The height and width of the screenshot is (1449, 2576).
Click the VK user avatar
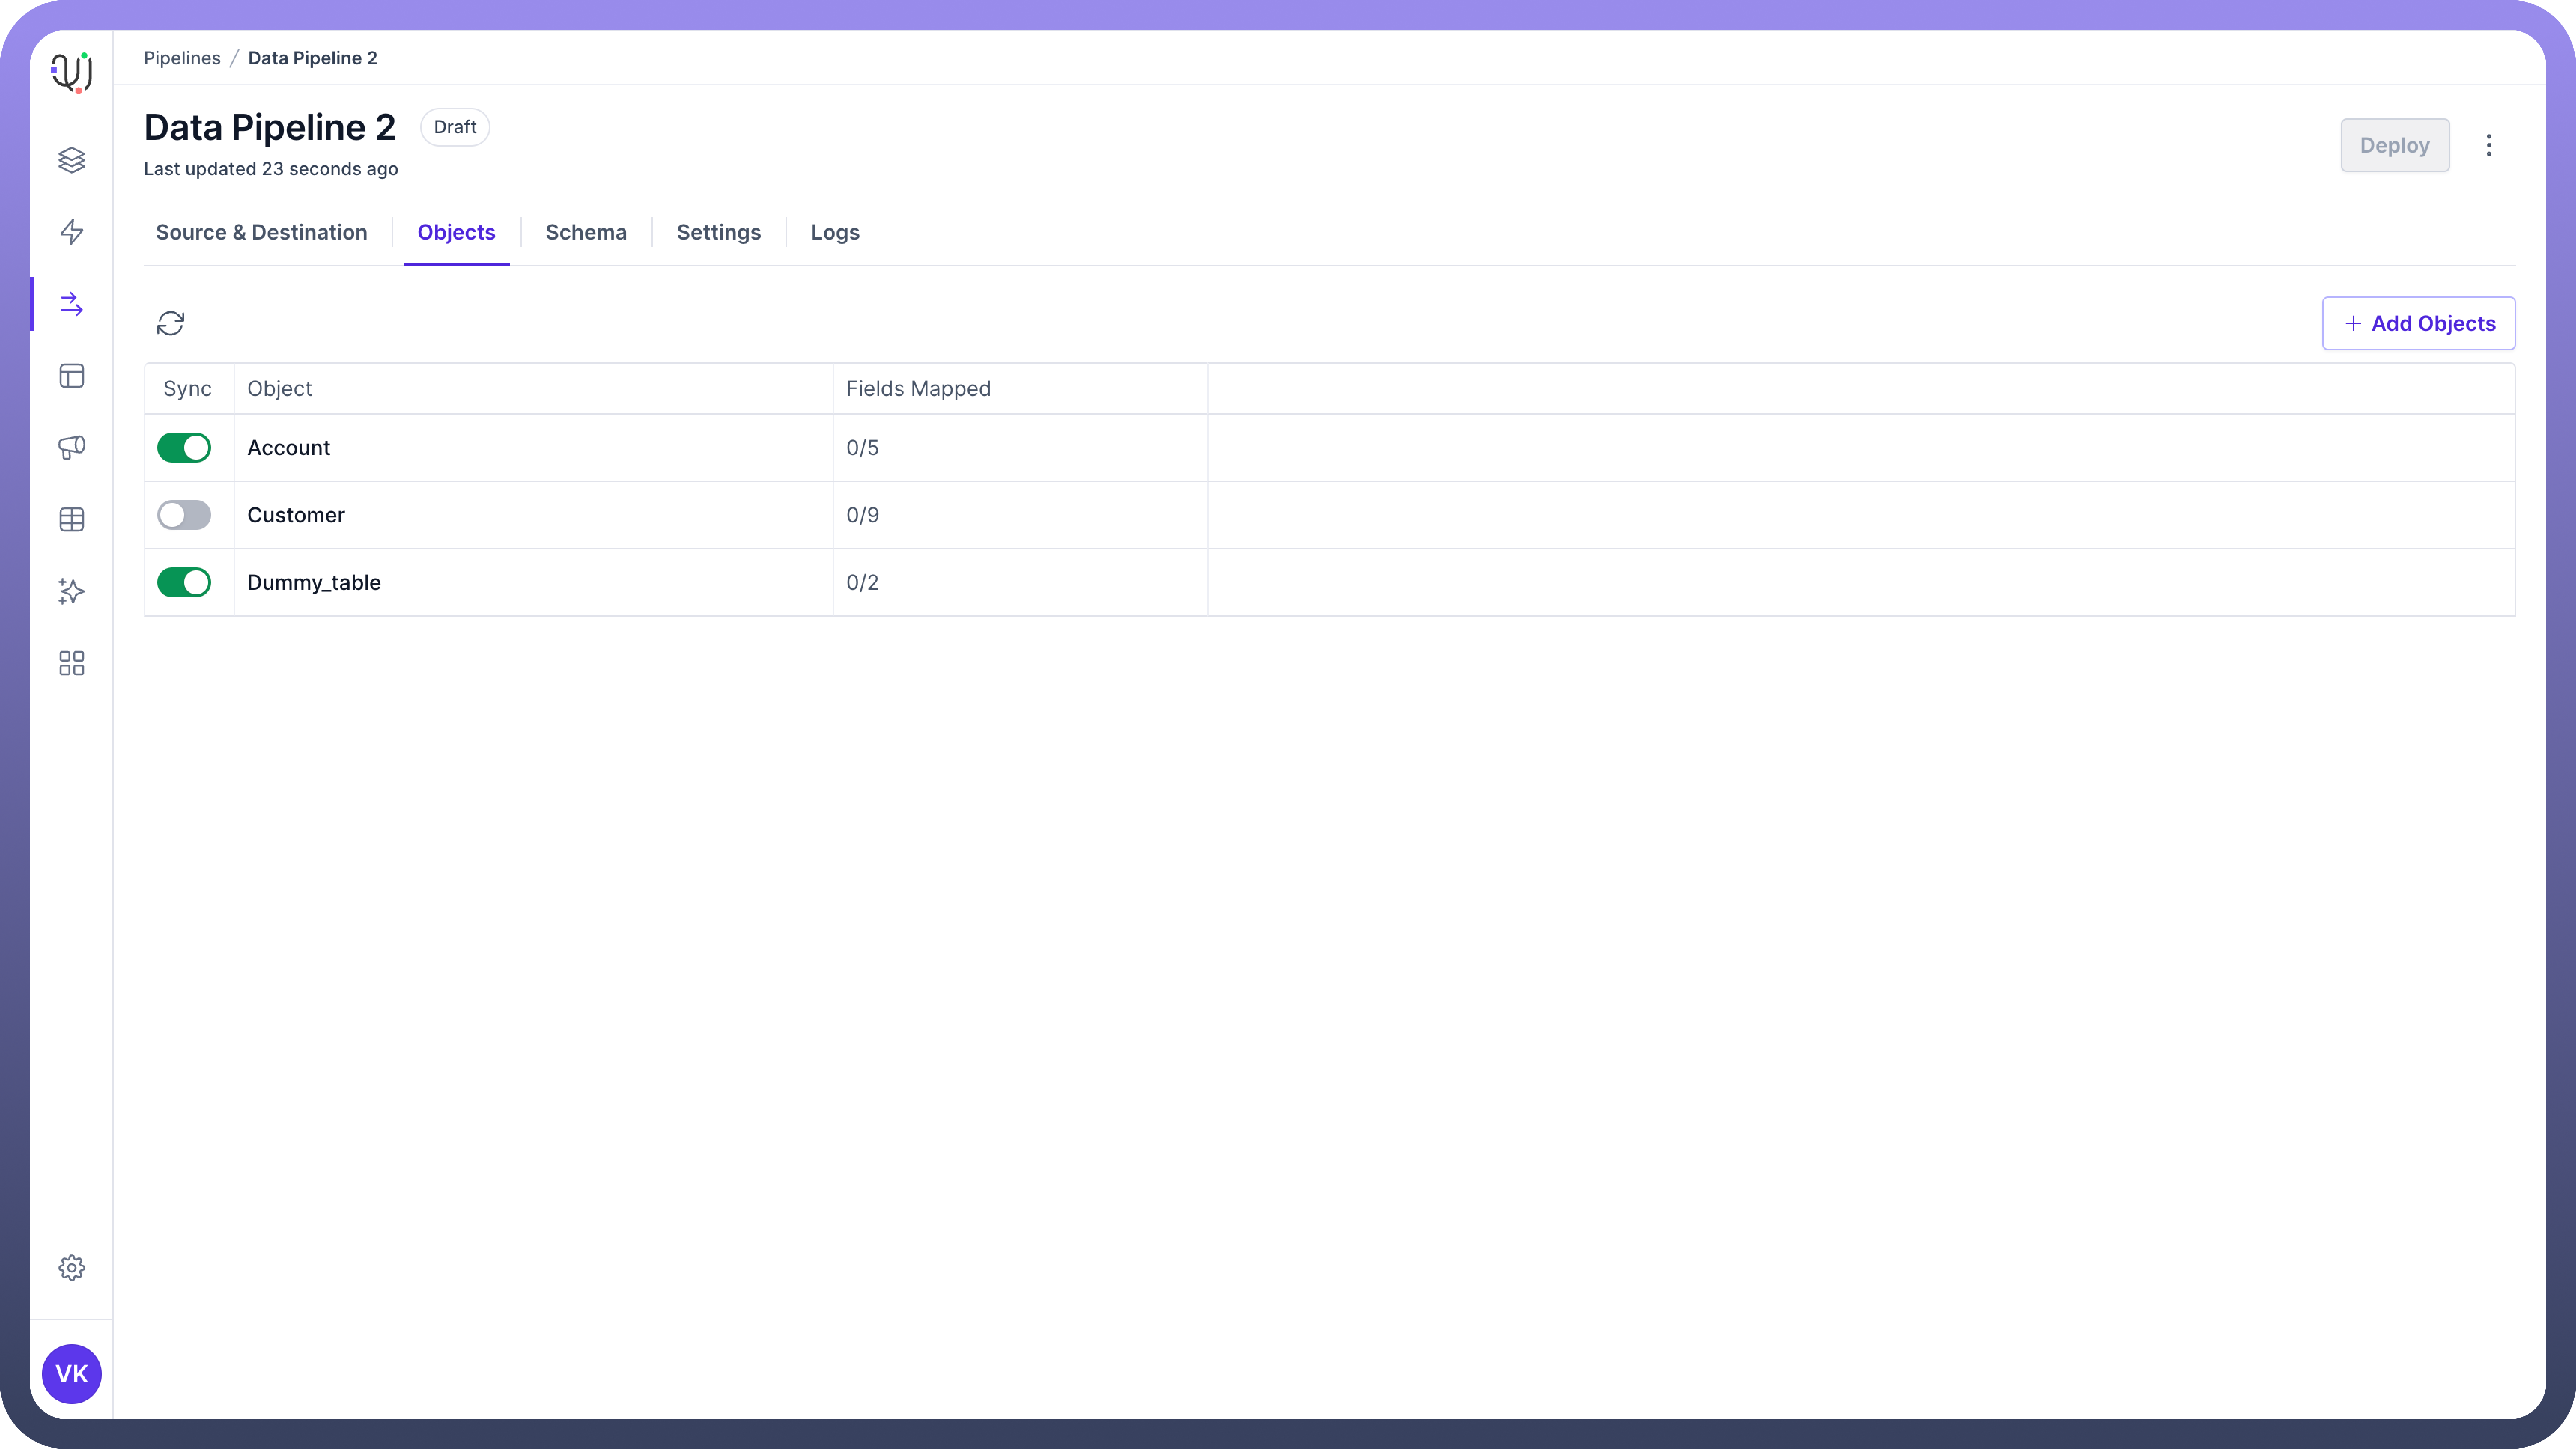[x=71, y=1374]
